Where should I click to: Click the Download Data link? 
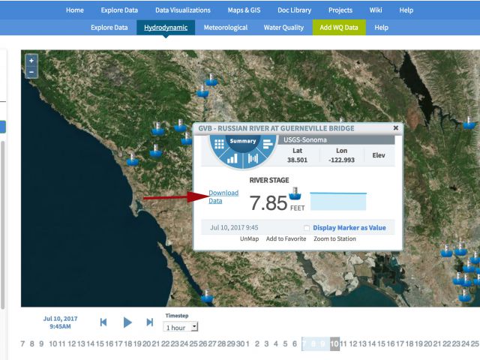(223, 196)
